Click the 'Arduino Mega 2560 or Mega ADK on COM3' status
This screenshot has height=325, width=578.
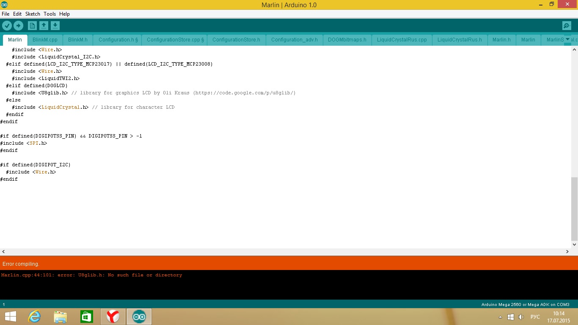coord(526,305)
